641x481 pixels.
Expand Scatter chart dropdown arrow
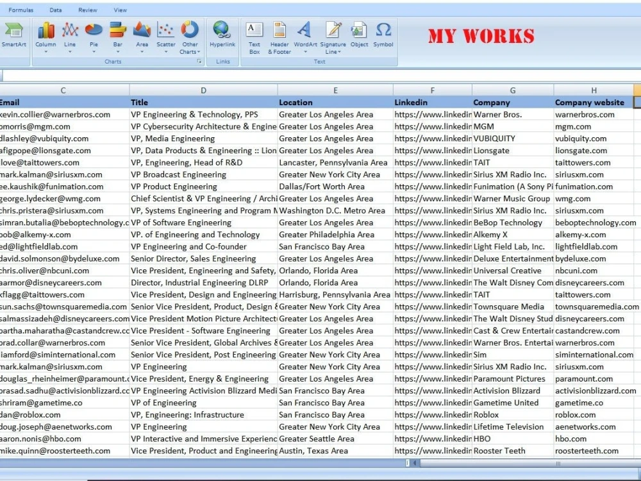pos(166,52)
